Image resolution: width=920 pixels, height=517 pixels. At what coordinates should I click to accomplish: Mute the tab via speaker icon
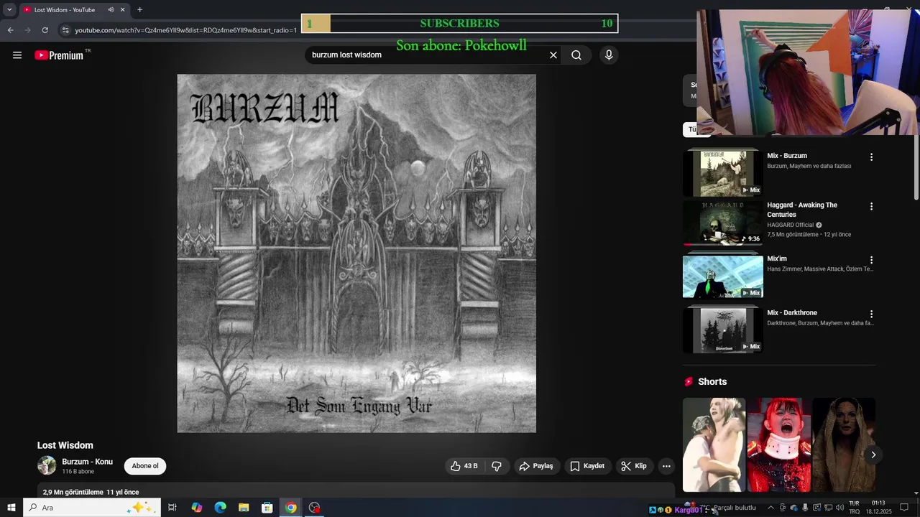click(x=111, y=10)
